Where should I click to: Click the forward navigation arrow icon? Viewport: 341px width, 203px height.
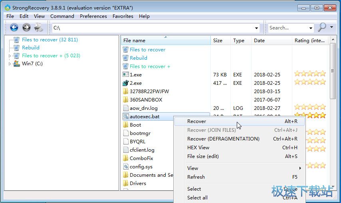coord(26,27)
